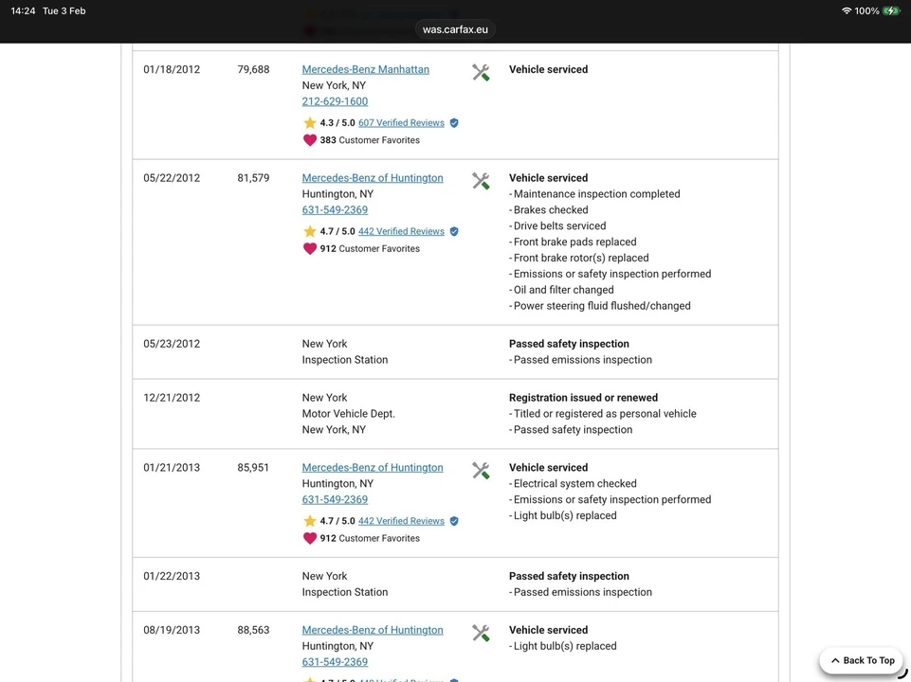Viewport: 911px width, 682px height.
Task: Open the Mercedes-Benz Manhattan dealer link
Action: pyautogui.click(x=366, y=69)
